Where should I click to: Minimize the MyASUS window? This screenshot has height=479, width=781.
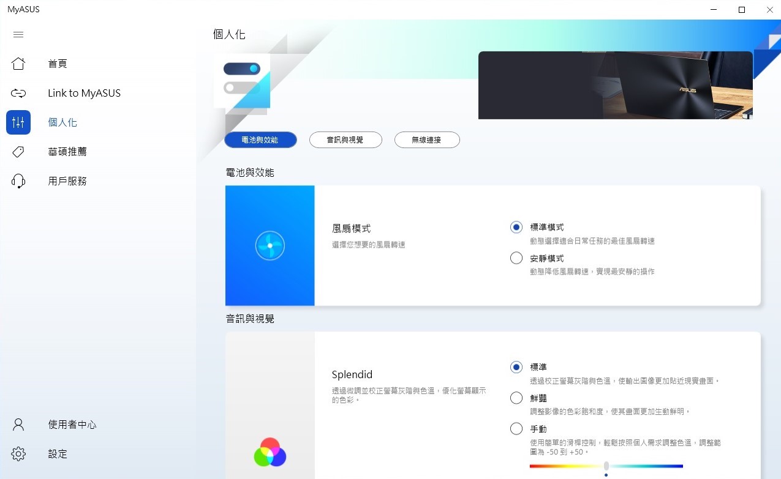coord(714,10)
